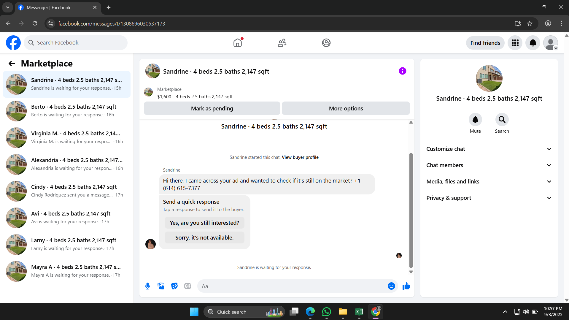Open the profile circle icon in top navigation

click(x=326, y=43)
